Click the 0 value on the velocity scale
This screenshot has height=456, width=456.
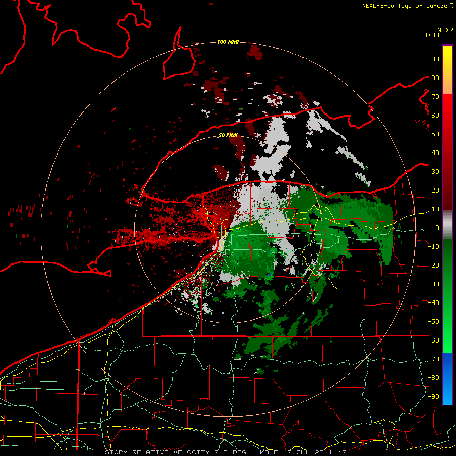437,228
